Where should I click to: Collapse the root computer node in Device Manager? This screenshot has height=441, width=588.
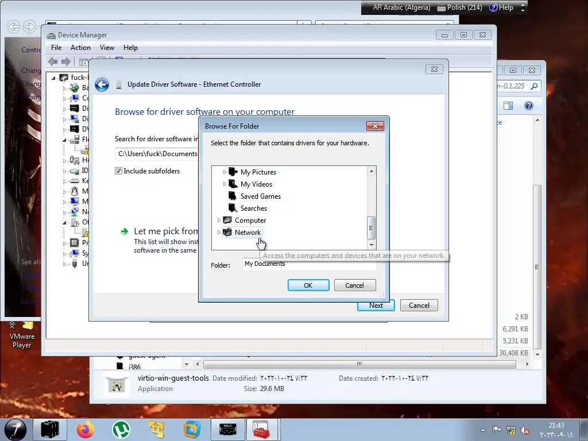53,78
